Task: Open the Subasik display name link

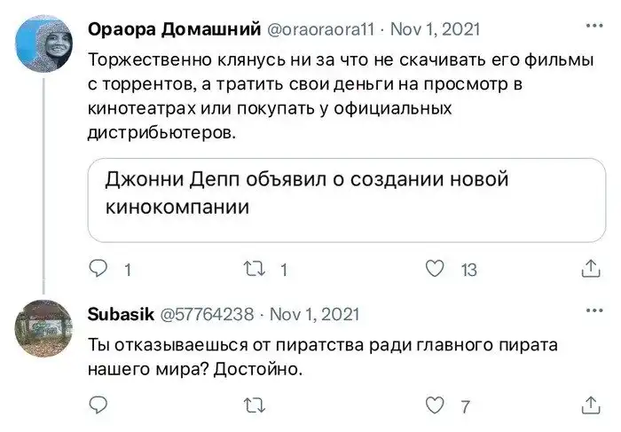Action: (x=120, y=314)
